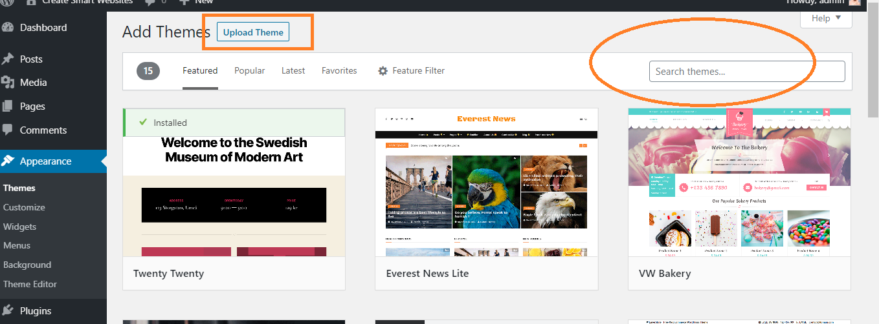Click the admin avatar in top bar

coord(855,3)
